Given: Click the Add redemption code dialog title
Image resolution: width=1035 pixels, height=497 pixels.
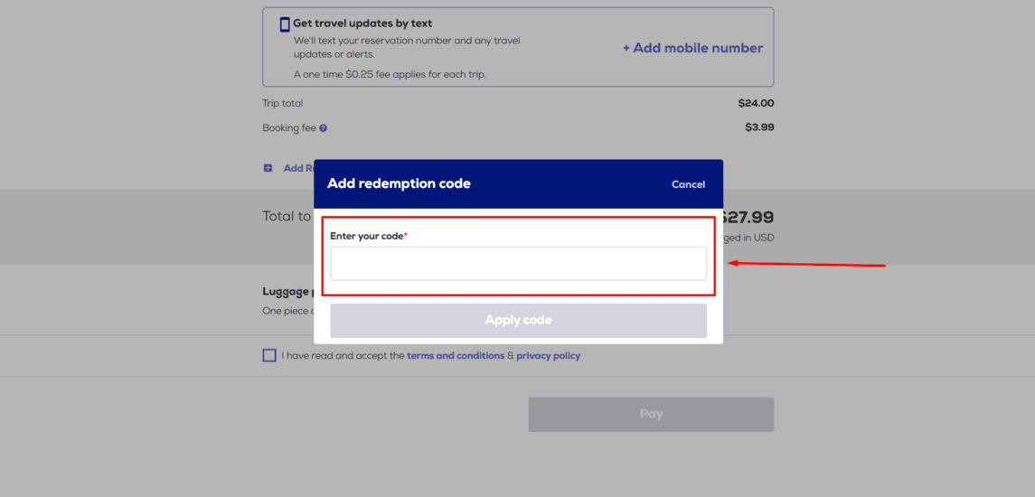Looking at the screenshot, I should pyautogui.click(x=399, y=184).
